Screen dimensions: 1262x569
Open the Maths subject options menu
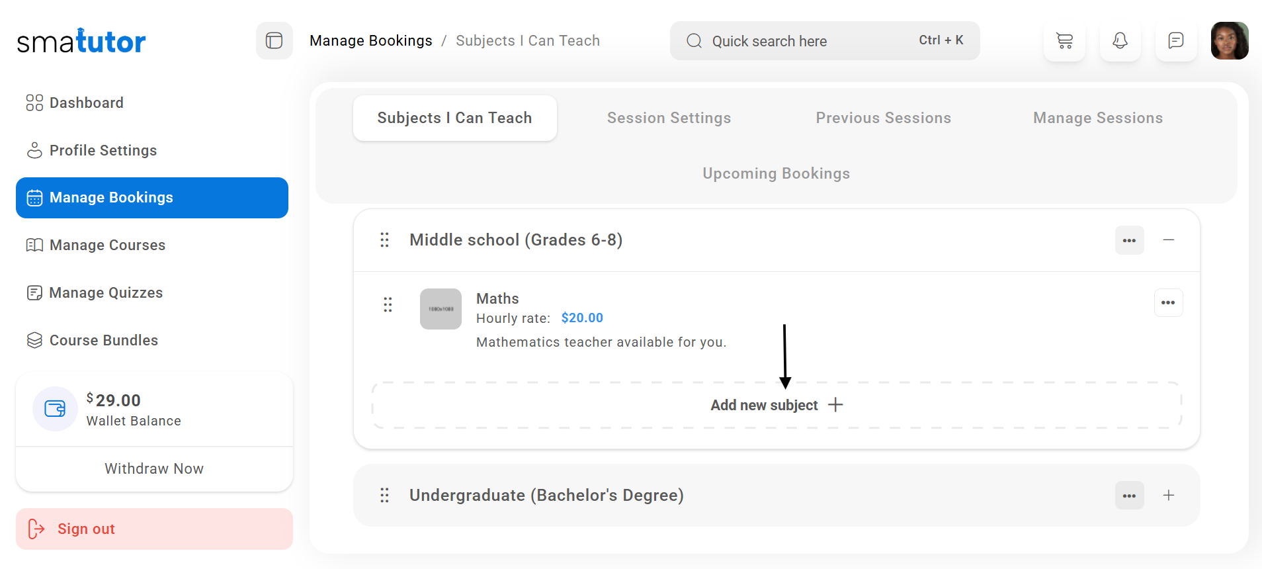1168,303
